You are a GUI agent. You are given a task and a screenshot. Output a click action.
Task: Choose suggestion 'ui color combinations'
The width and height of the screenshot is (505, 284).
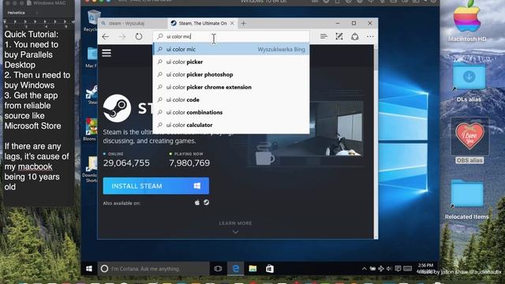(x=231, y=112)
